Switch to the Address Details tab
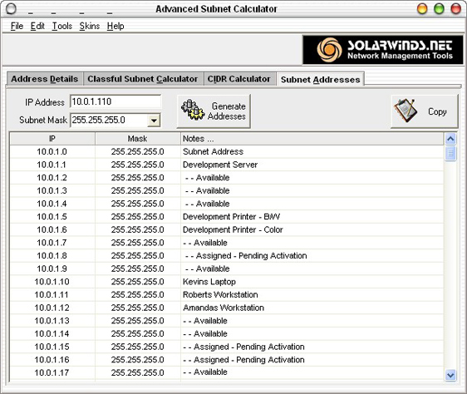 45,79
